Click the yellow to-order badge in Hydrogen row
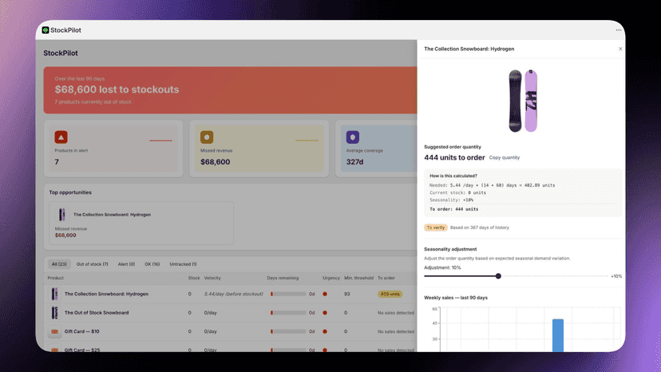Screen dimensions: 661x372 (x=390, y=294)
